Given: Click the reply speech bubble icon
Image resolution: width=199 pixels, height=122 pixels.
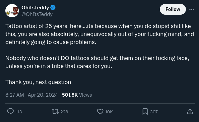Looking at the screenshot, I should 10,112.
